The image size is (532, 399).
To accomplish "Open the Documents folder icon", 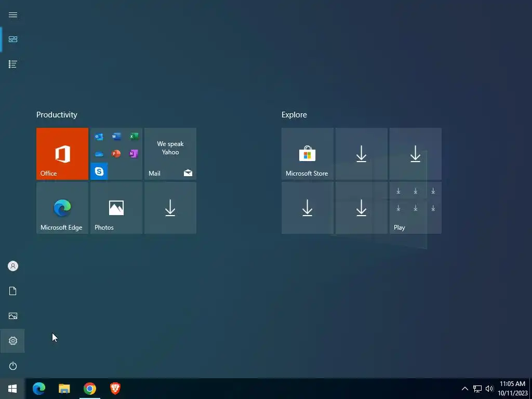I will point(13,291).
